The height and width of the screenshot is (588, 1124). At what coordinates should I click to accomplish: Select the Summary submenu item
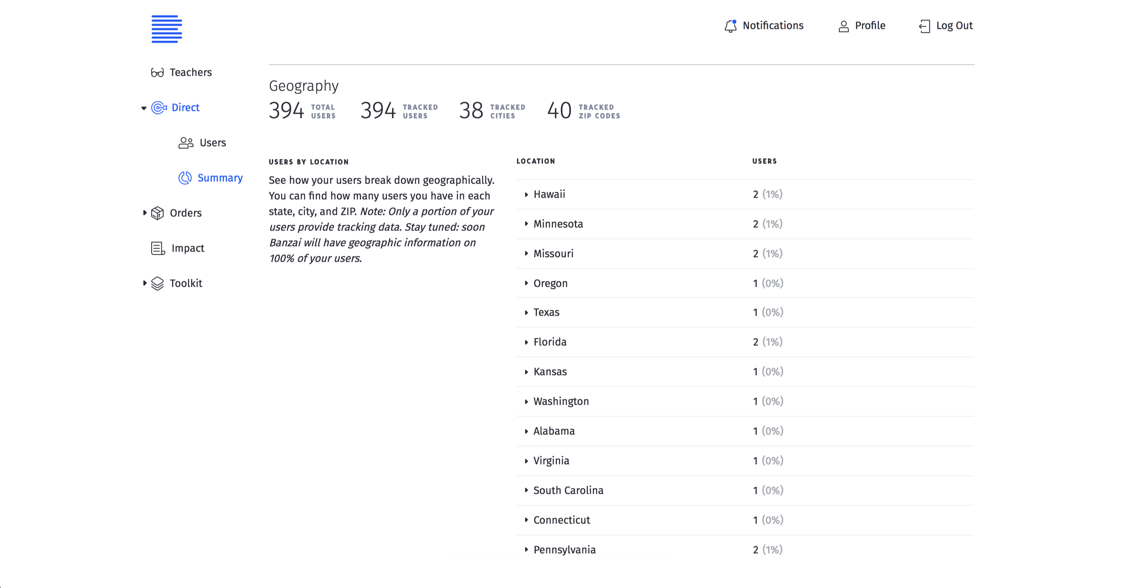(220, 178)
